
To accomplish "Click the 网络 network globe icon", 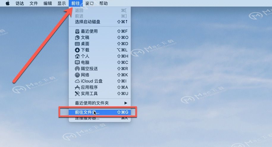I will [77, 75].
